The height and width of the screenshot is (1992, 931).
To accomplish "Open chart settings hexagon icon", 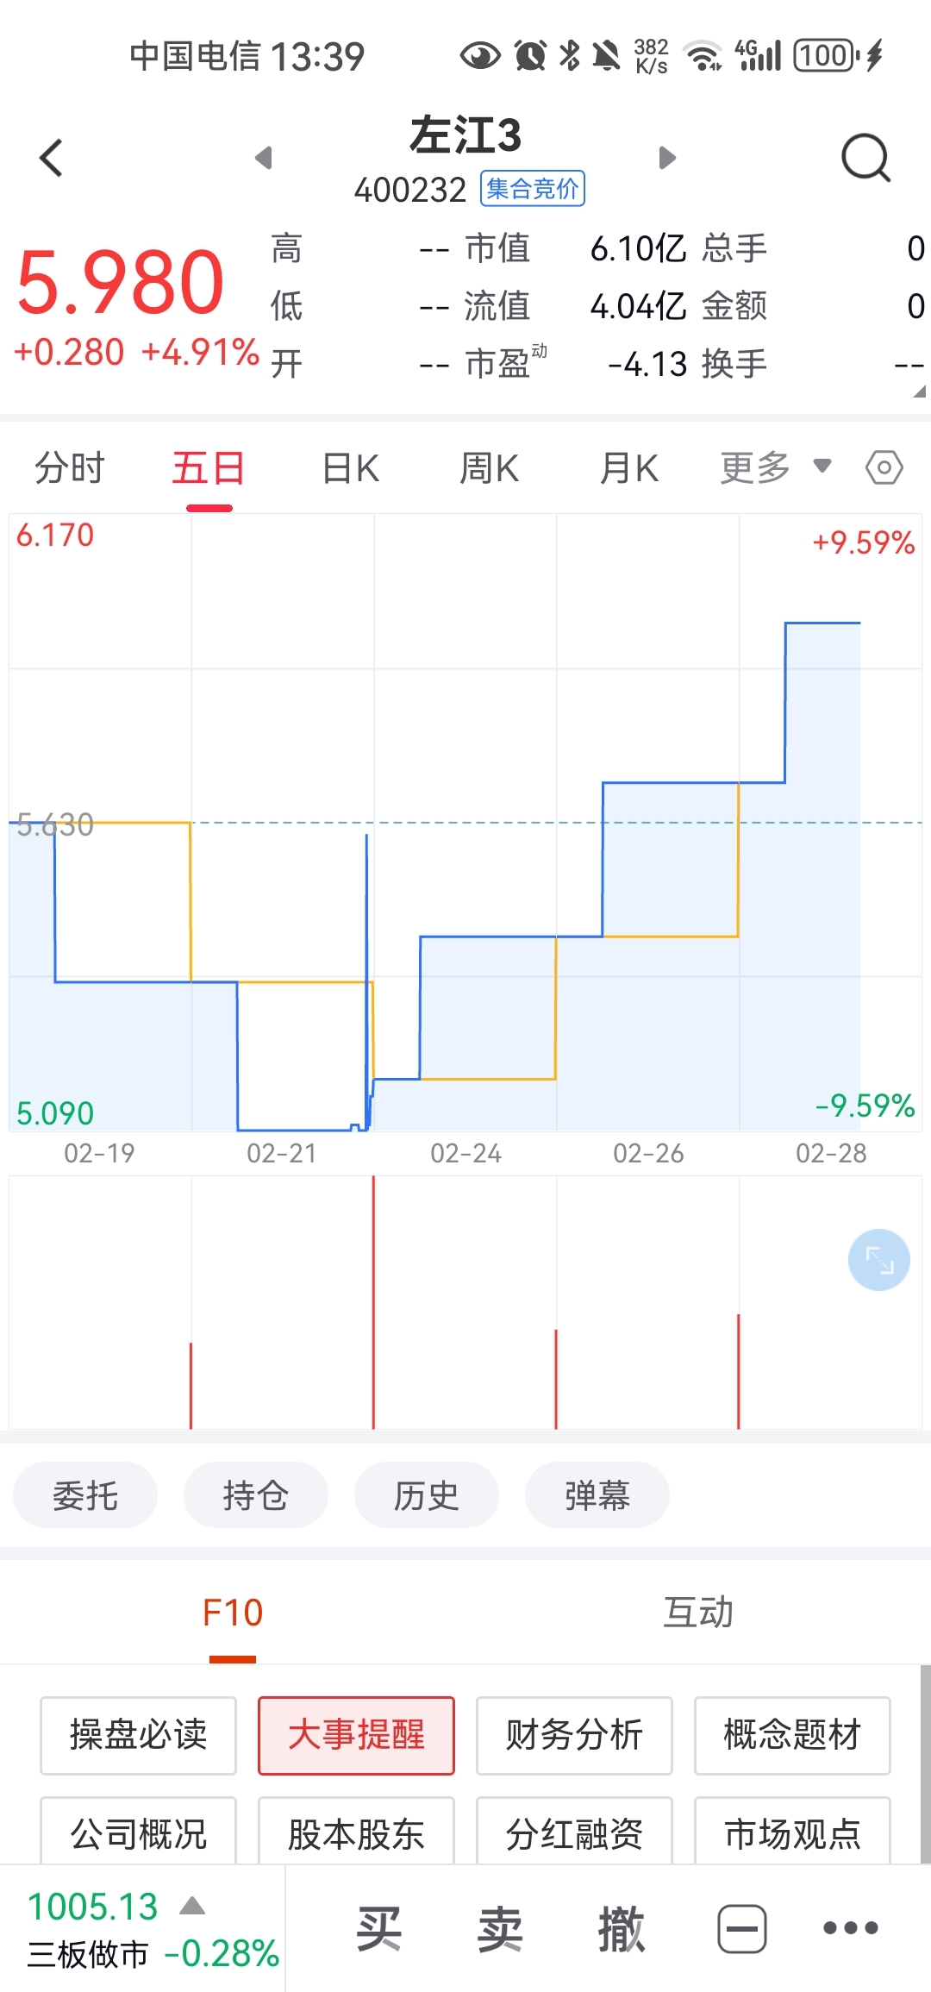I will click(x=884, y=468).
